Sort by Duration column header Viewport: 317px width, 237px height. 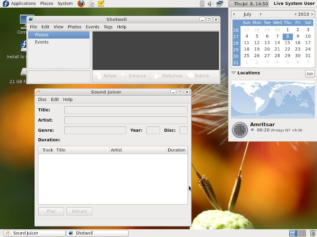point(177,150)
